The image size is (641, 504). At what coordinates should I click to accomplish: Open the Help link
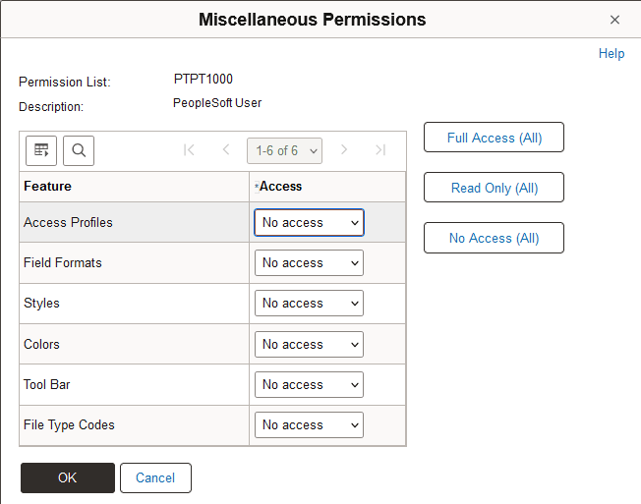(x=612, y=54)
